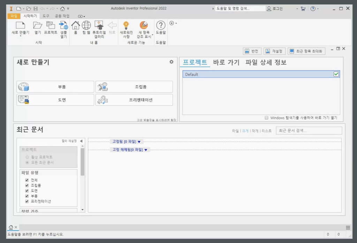Create a new 도면 drawing file
Screen dimensions: 357x243
point(55,100)
